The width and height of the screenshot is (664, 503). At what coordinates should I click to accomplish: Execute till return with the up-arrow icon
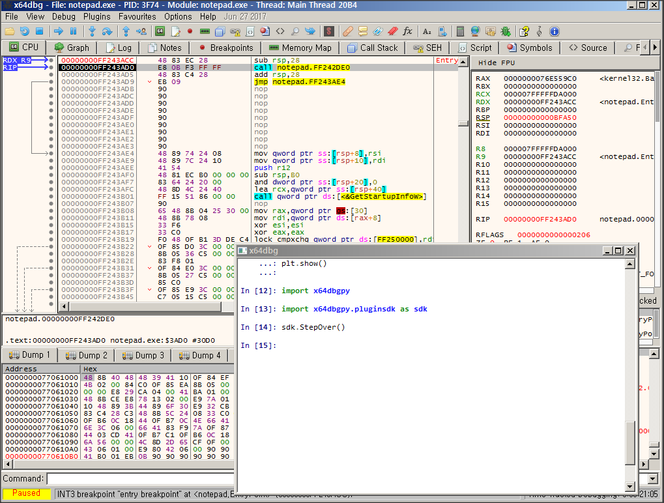pyautogui.click(x=126, y=31)
